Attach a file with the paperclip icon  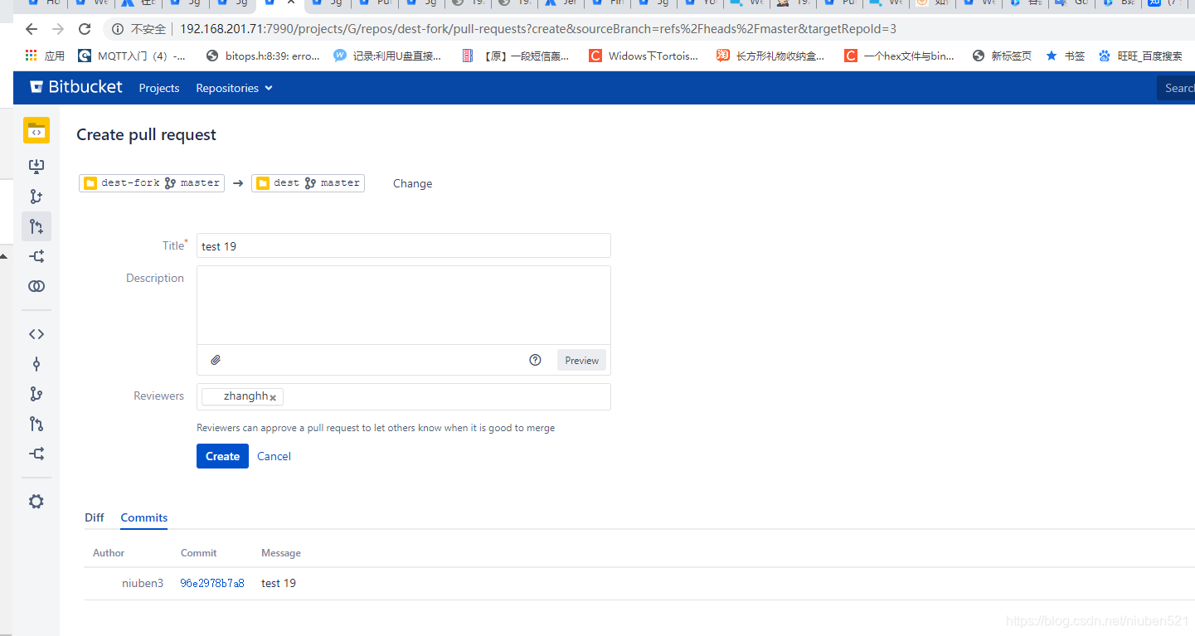coord(216,360)
